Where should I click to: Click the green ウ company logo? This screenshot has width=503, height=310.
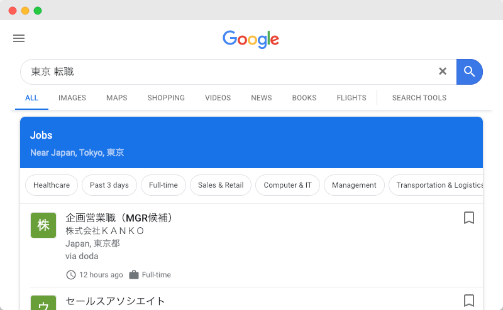coord(43,302)
